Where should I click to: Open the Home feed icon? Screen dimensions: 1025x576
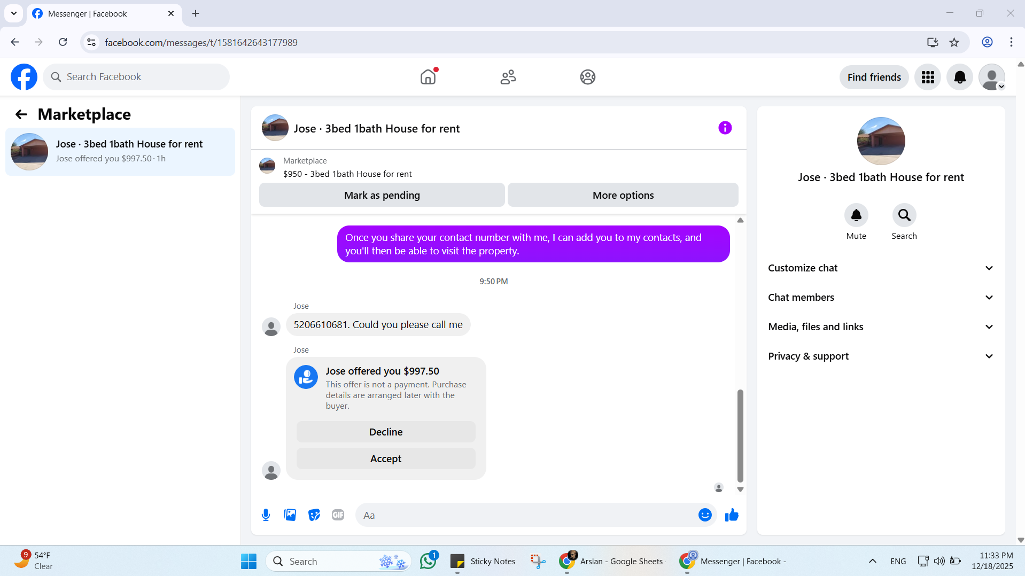(428, 77)
